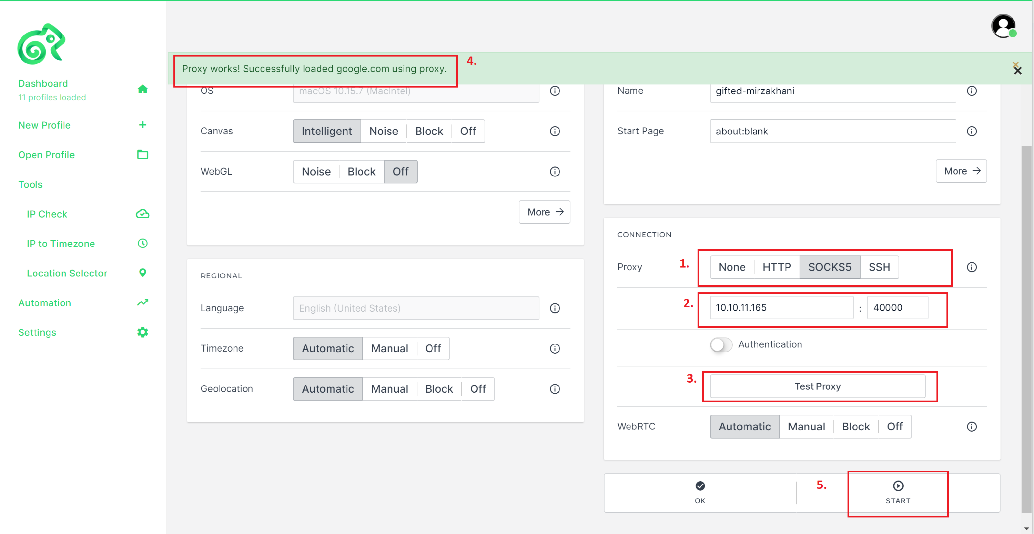Open the Automation menu item
This screenshot has height=534, width=1034.
coord(44,303)
